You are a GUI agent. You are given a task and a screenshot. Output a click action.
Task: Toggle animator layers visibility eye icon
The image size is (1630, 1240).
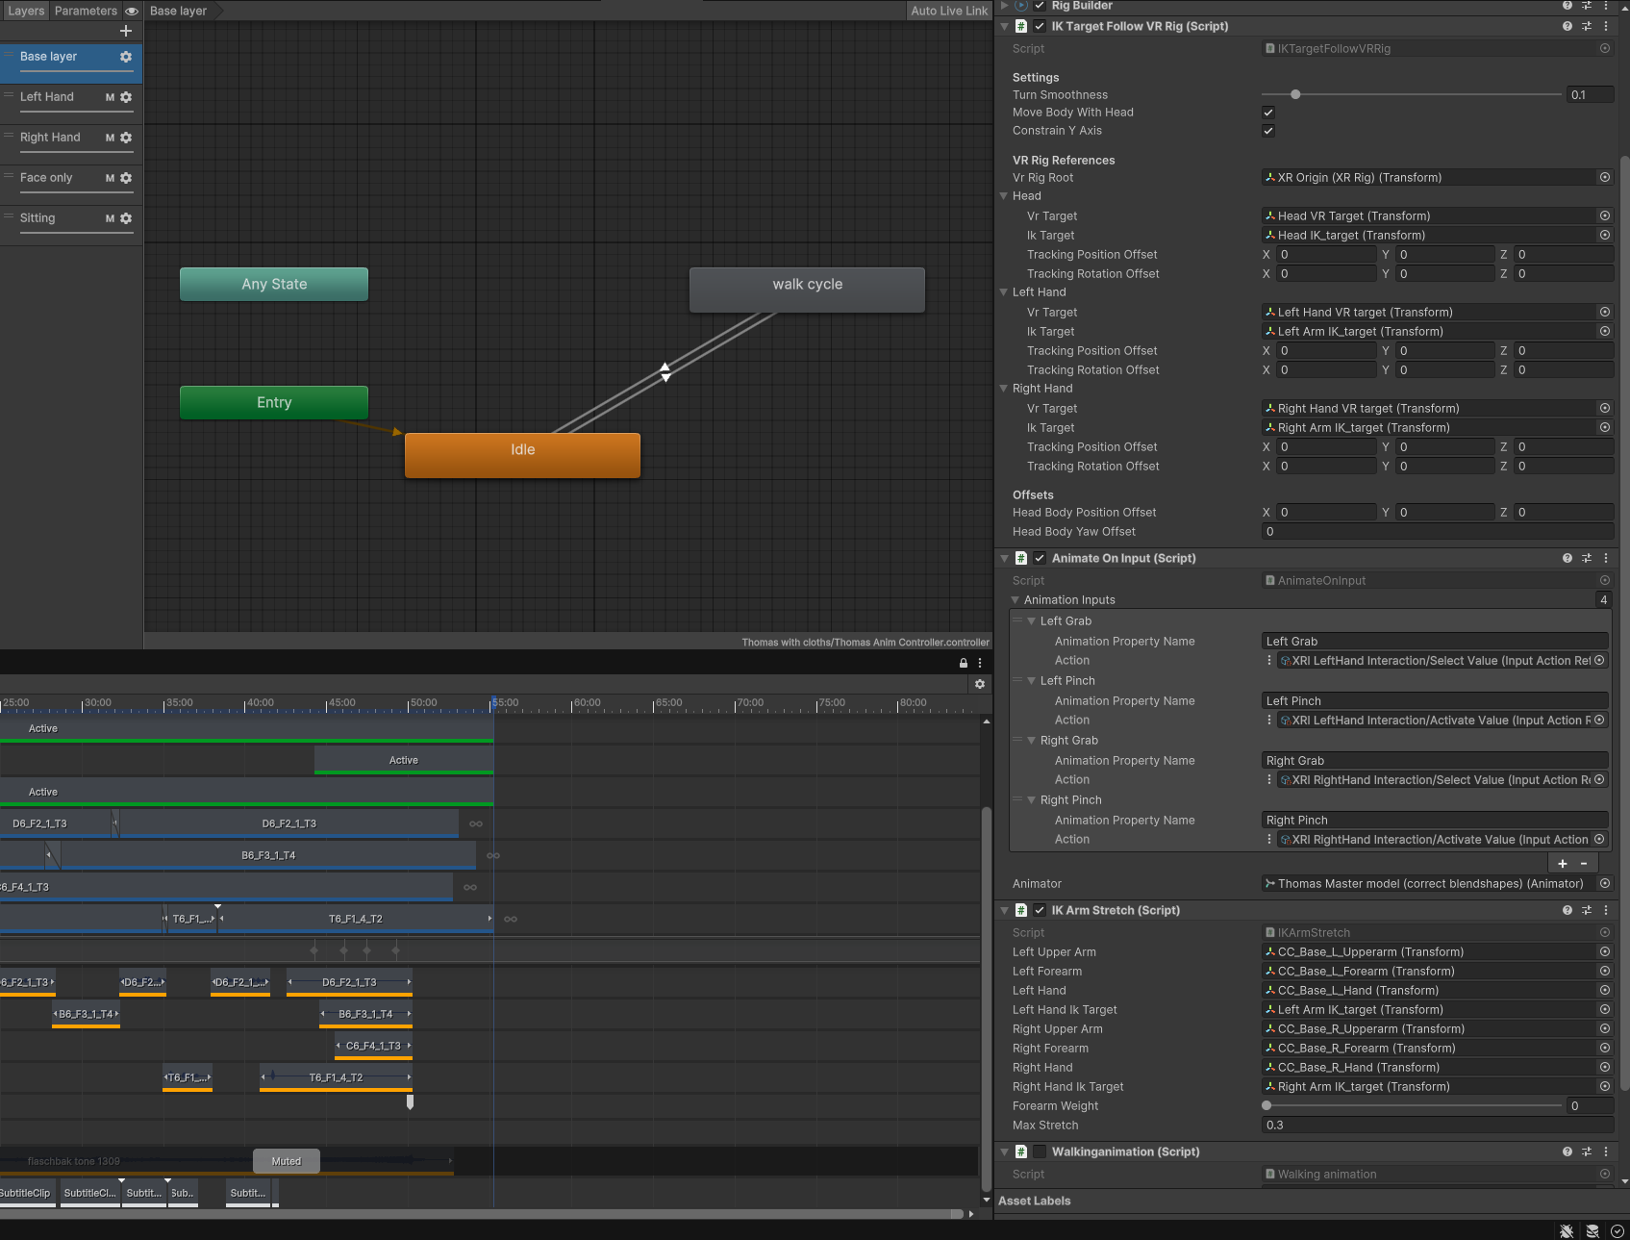click(132, 11)
